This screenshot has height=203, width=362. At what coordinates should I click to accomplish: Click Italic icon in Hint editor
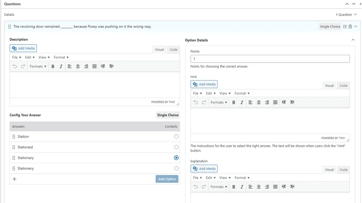(x=242, y=102)
